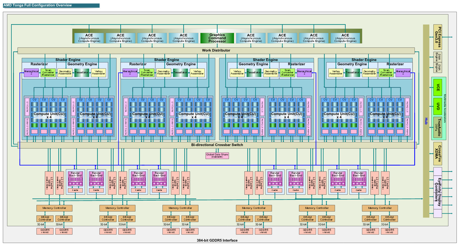Viewport: 459px width, 245px height.
Task: Select the leftmost ACE block
Action: click(89, 38)
